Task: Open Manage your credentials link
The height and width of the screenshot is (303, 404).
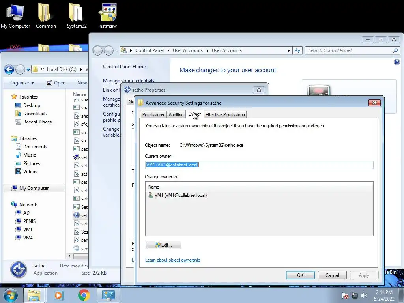Action: click(129, 80)
